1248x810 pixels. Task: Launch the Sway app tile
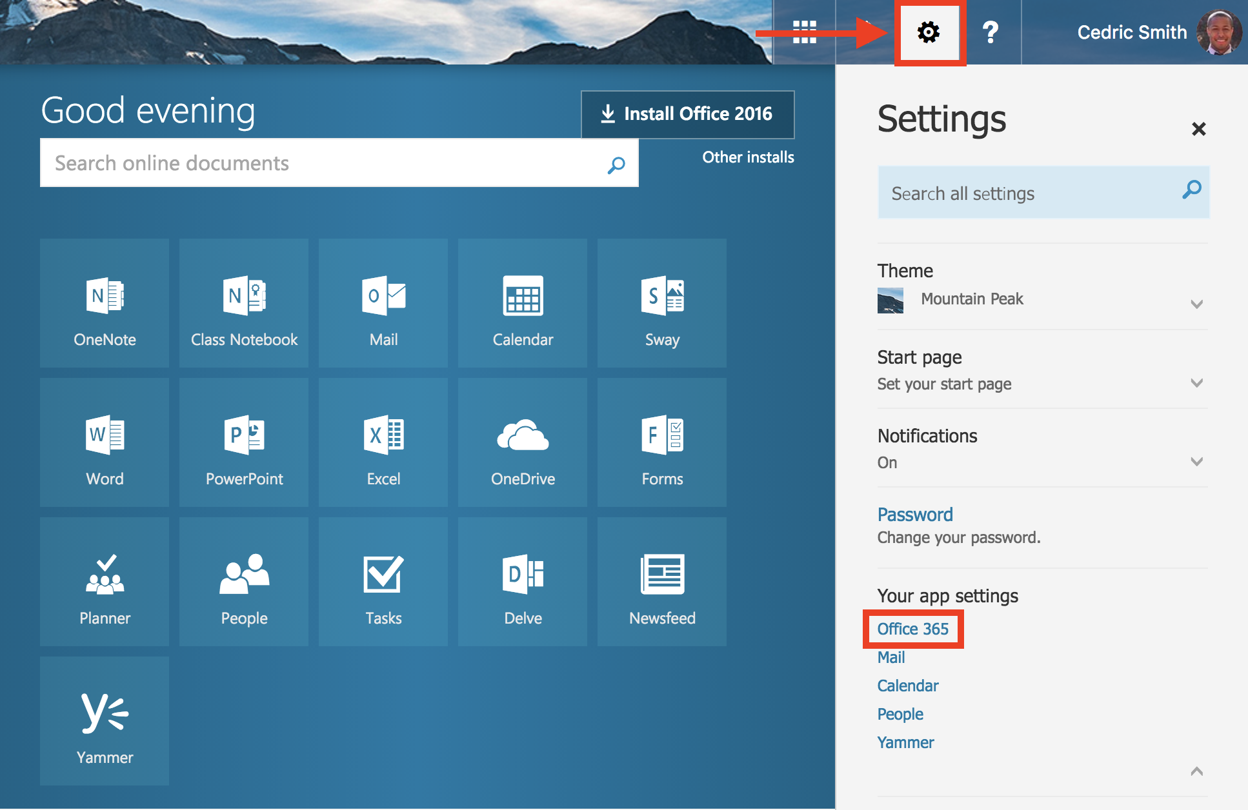click(x=662, y=303)
